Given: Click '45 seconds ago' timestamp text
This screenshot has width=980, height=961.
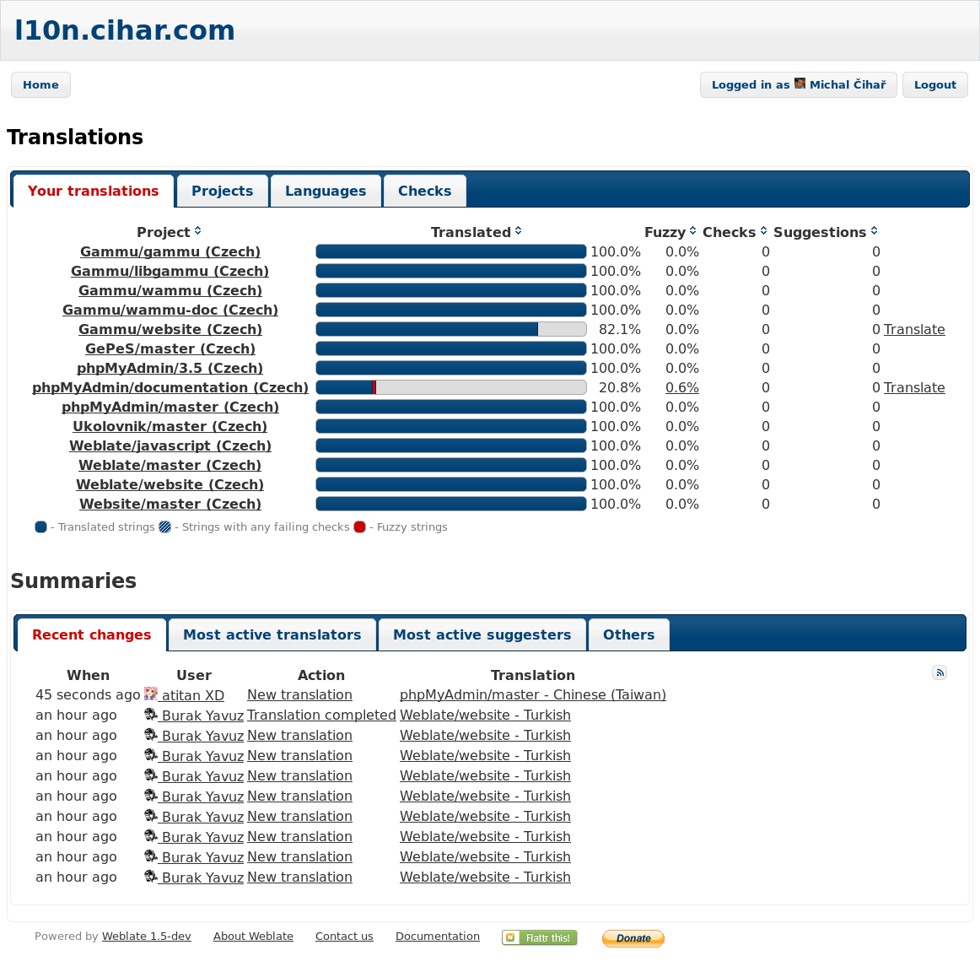Looking at the screenshot, I should pos(88,694).
